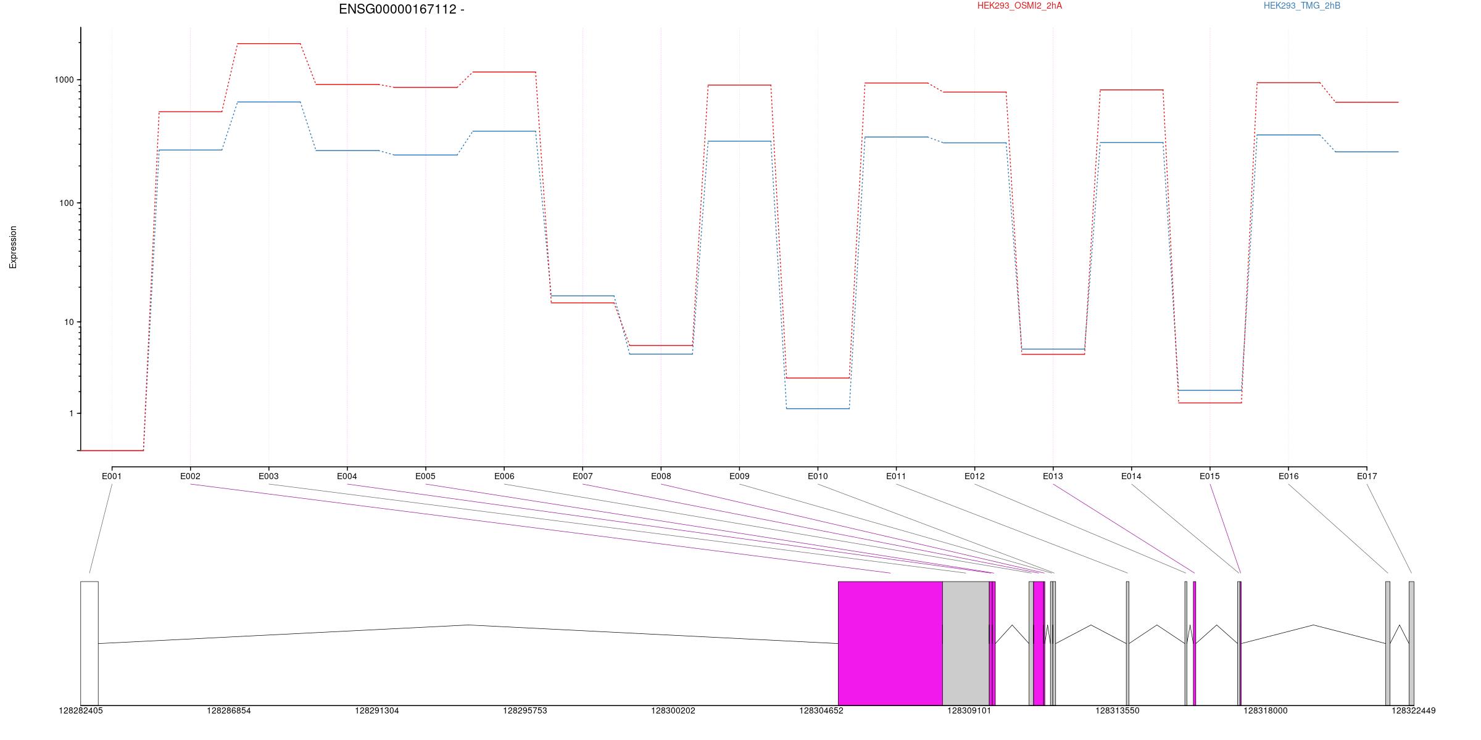Image resolution: width=1481 pixels, height=740 pixels.
Task: Click the E014 exon label
Action: (x=1131, y=476)
